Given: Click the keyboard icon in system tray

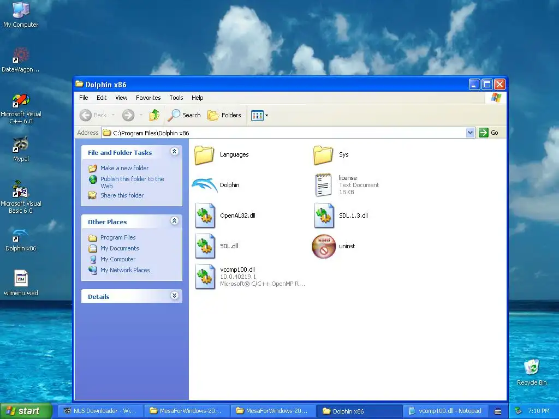Looking at the screenshot, I should click(x=498, y=411).
